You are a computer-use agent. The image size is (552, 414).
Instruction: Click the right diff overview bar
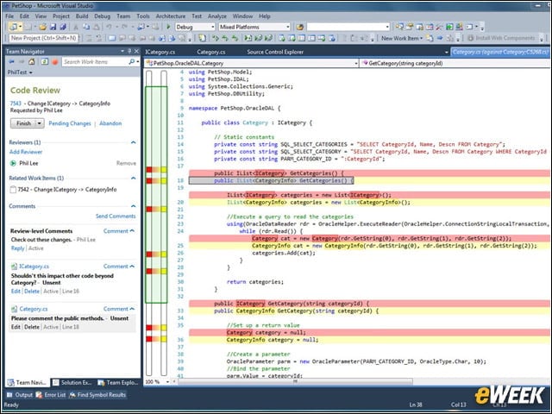click(x=164, y=223)
